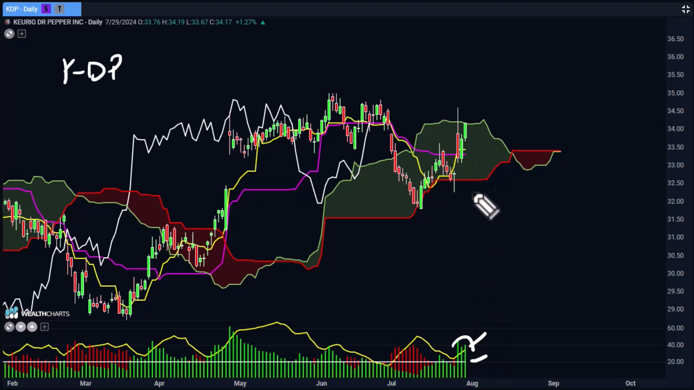Click Apr label on time axis
Image resolution: width=694 pixels, height=390 pixels.
click(159, 383)
